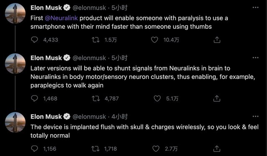Open more options on third tweet
Screen dimensions: 267x156
256,116
